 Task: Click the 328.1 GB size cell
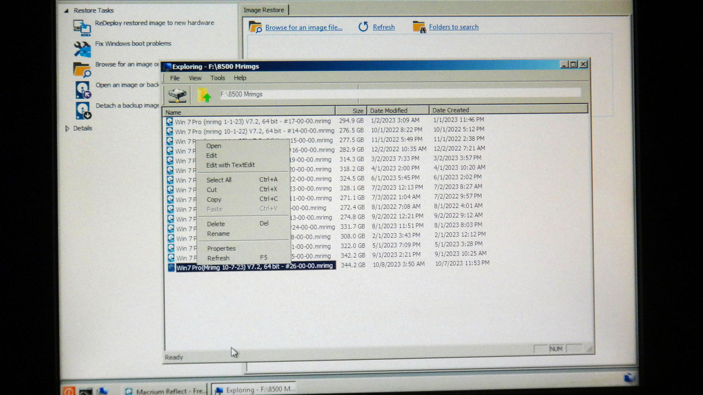(x=351, y=188)
